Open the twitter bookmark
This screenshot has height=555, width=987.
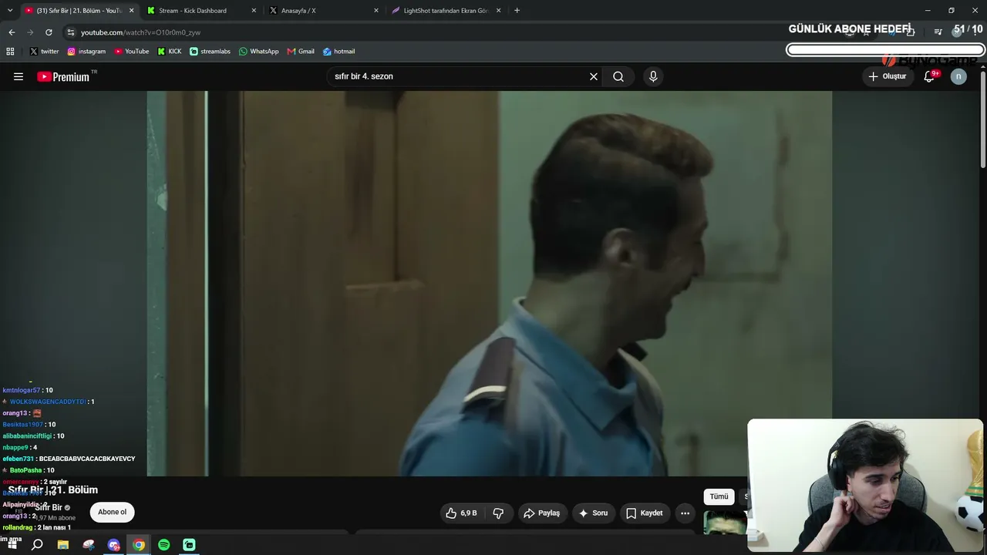(x=44, y=52)
